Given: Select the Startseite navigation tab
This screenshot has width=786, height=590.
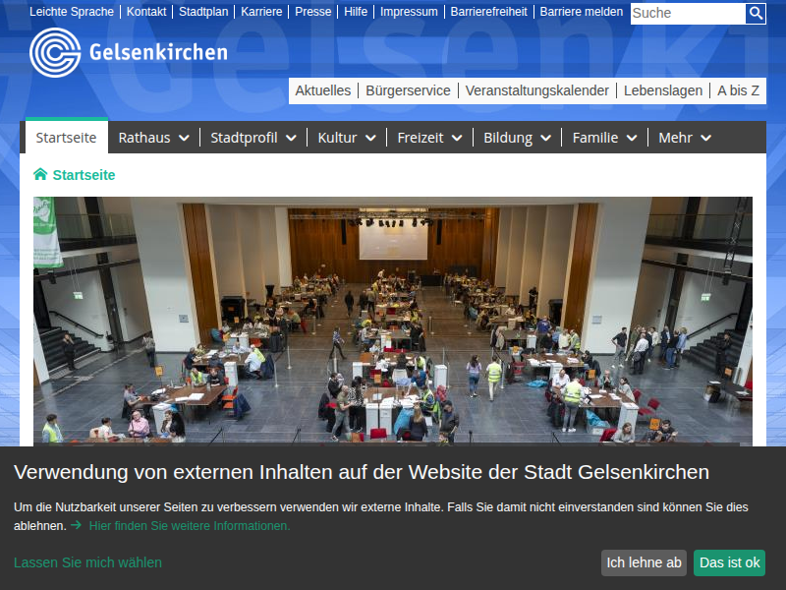Looking at the screenshot, I should point(66,138).
